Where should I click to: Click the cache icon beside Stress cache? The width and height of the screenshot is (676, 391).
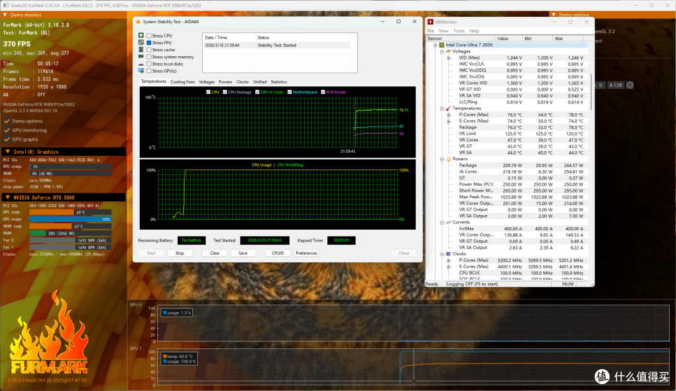pyautogui.click(x=141, y=49)
